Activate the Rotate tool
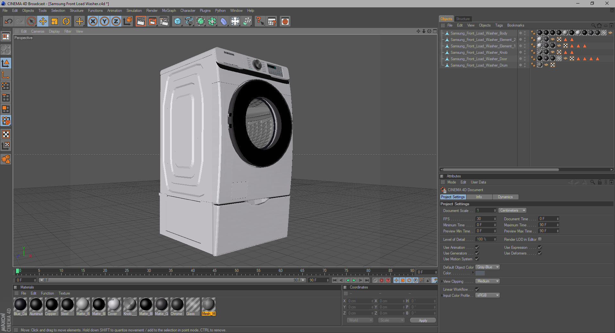615x333 pixels. tap(66, 21)
